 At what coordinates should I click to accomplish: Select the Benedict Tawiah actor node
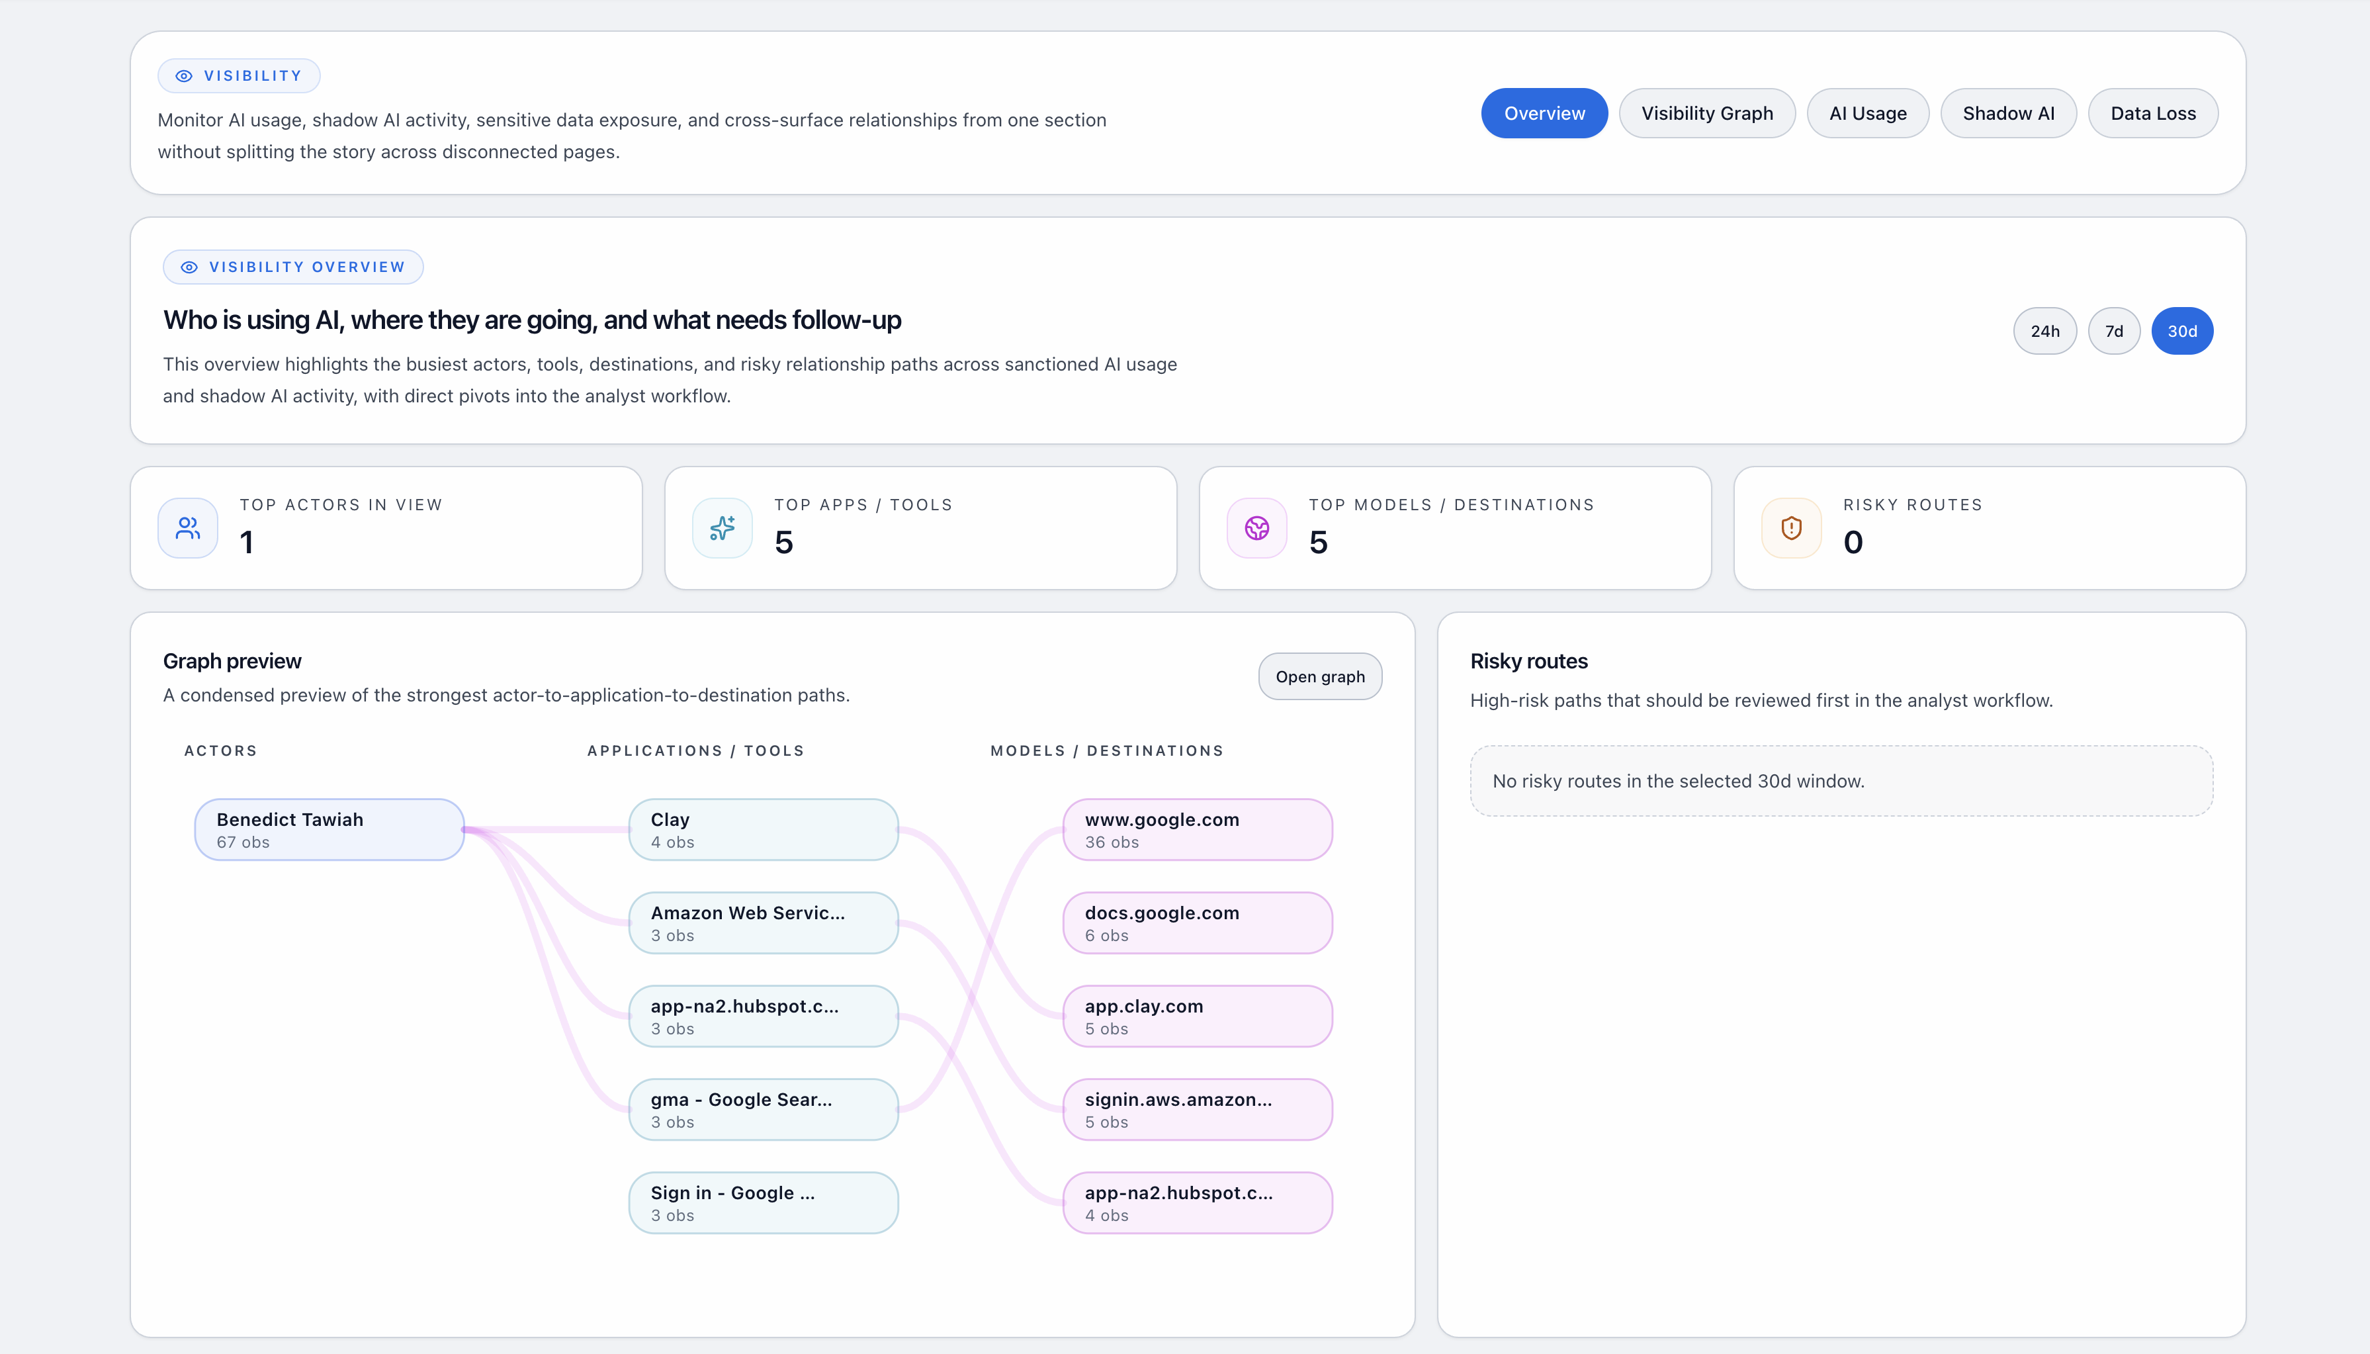(x=328, y=829)
